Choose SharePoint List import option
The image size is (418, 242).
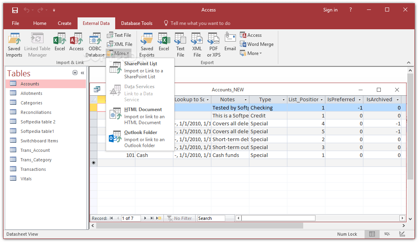[x=140, y=70]
